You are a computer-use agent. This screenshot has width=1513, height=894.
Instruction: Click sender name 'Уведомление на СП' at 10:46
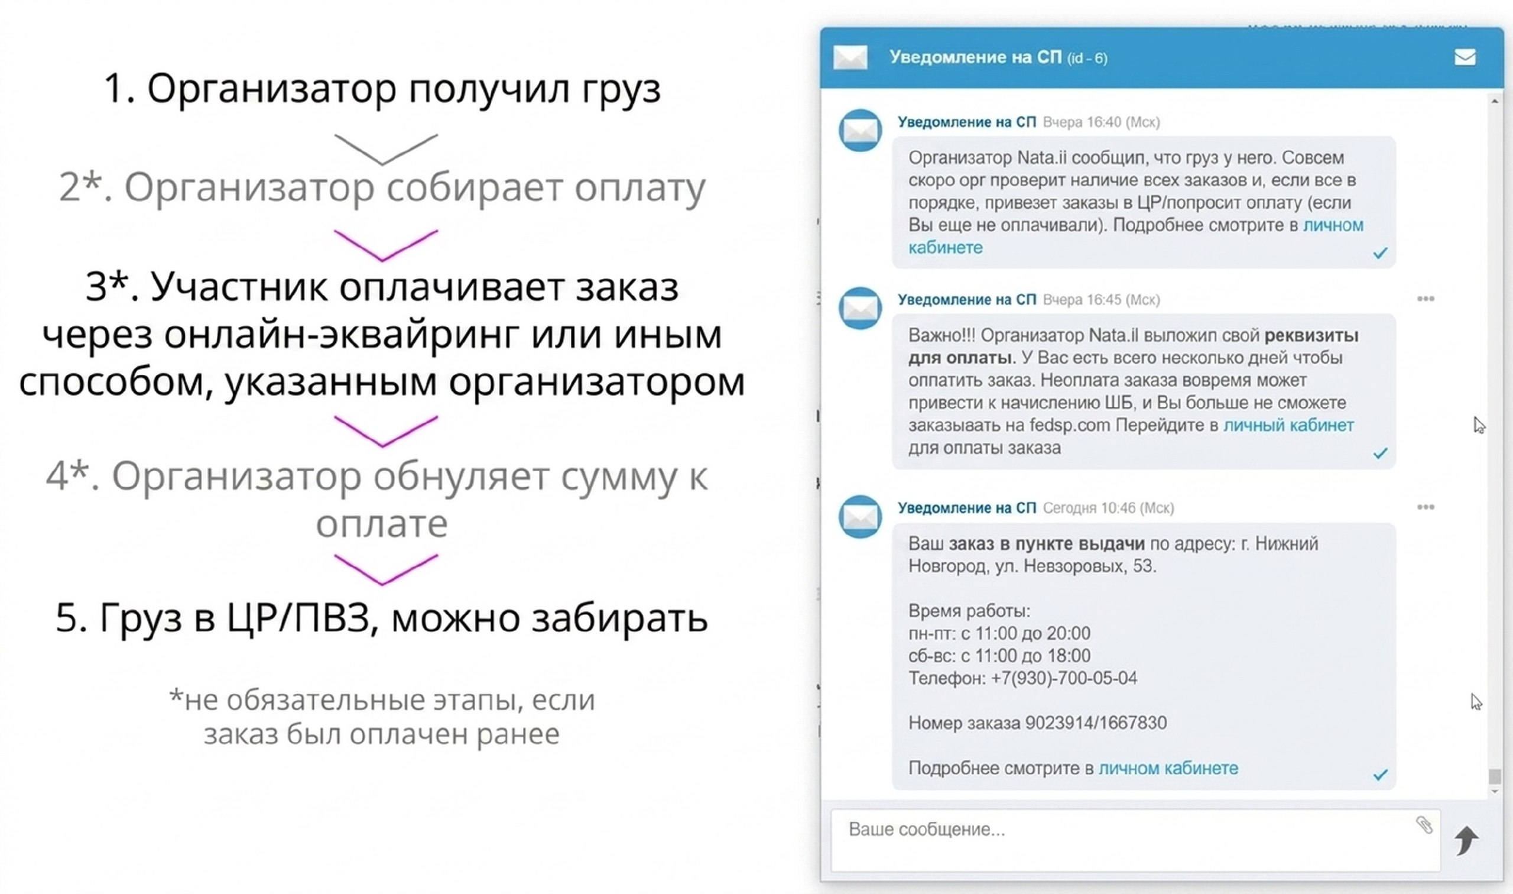pos(966,508)
